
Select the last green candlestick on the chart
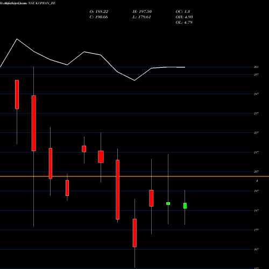[x=185, y=206]
